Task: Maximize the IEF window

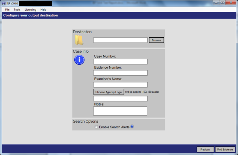Action: (222, 2)
